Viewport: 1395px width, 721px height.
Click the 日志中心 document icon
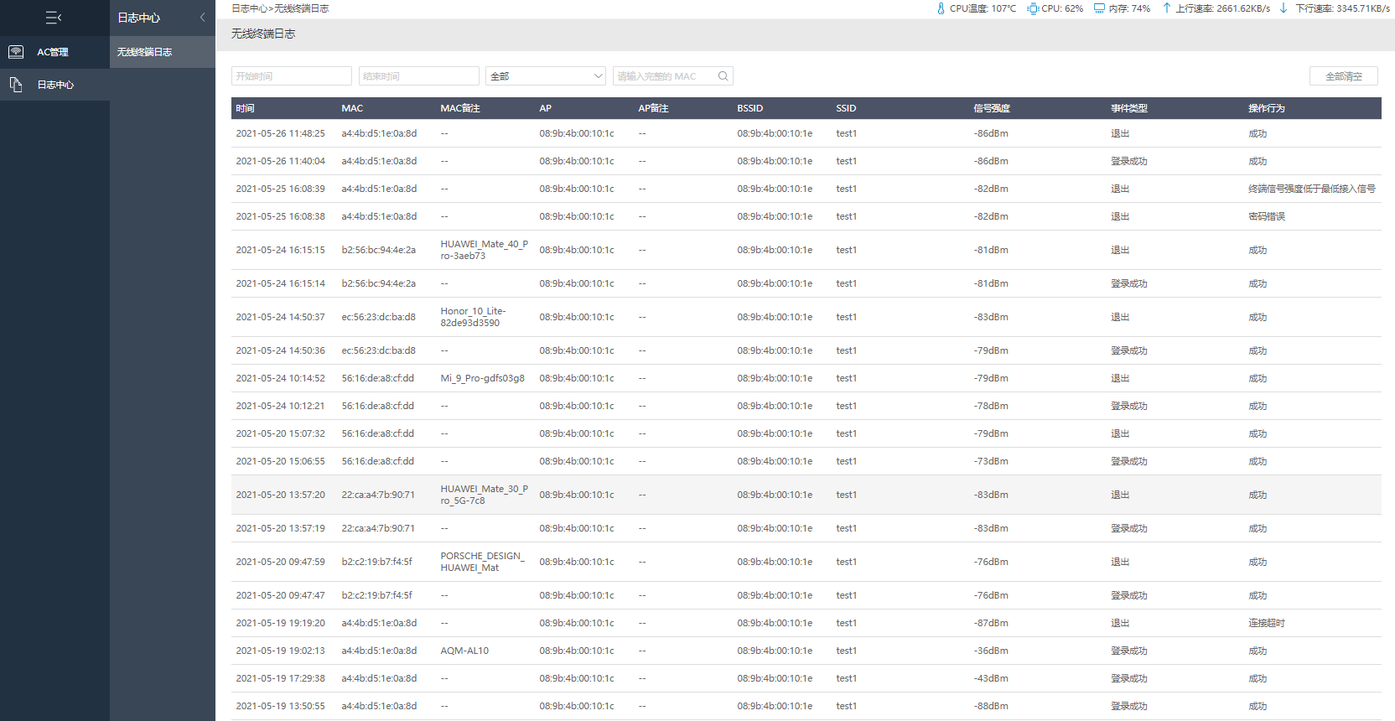tap(16, 85)
